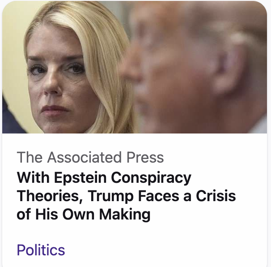Open the Epstein Conspiracy Theories article headline

point(126,196)
